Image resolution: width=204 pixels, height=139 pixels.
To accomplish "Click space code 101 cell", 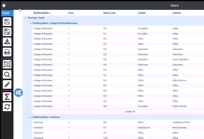I will pos(105,34).
